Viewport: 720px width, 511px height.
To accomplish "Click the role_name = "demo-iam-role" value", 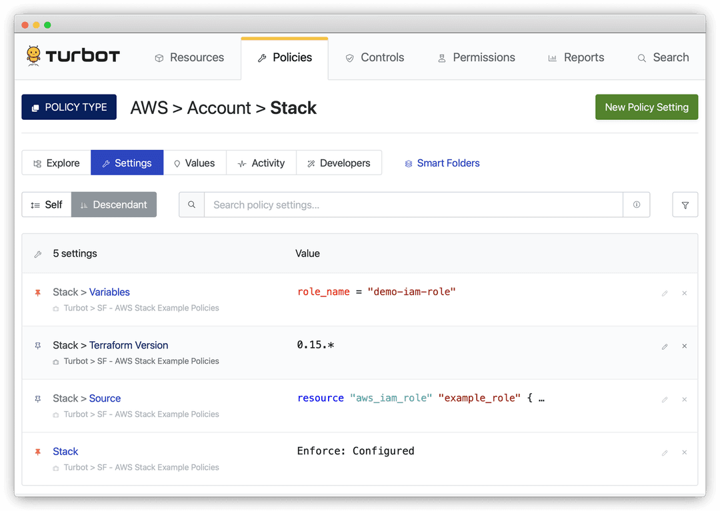I will tap(377, 292).
